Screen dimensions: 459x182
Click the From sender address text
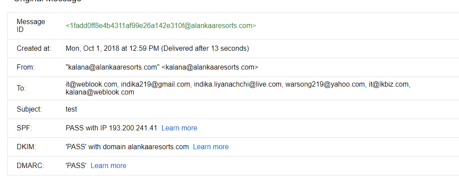point(162,67)
